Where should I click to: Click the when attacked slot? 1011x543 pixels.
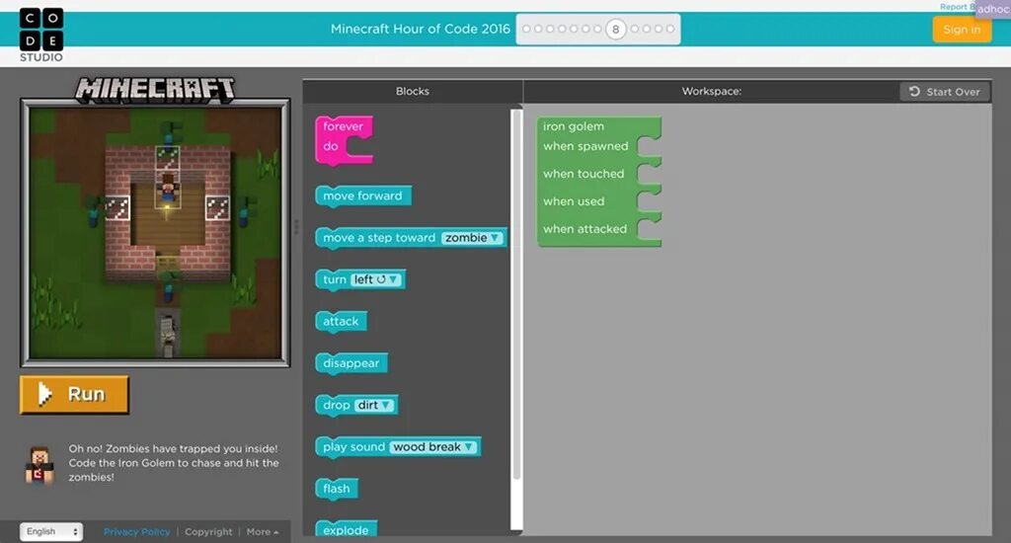[x=650, y=229]
